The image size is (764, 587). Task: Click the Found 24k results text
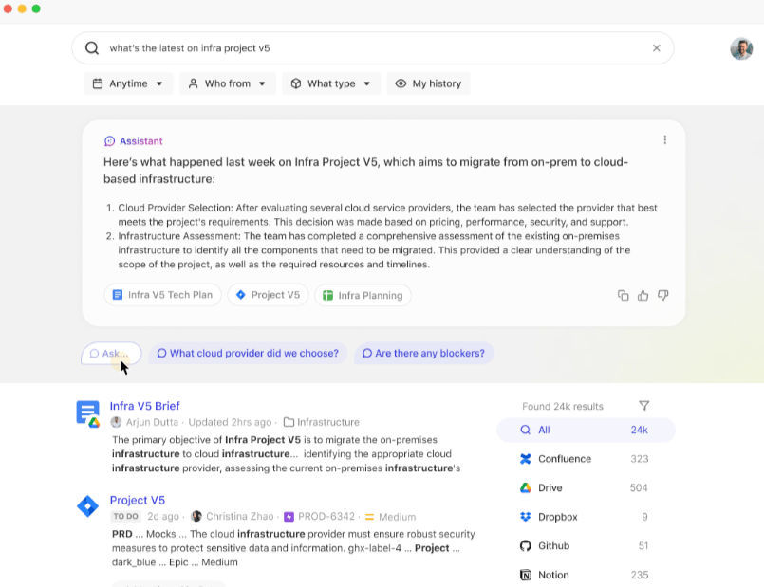point(563,407)
